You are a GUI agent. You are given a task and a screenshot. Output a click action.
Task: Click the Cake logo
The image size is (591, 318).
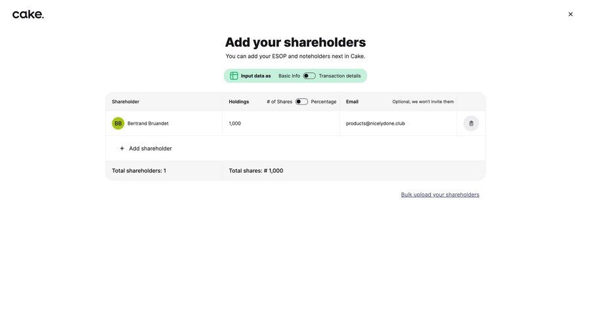(28, 14)
